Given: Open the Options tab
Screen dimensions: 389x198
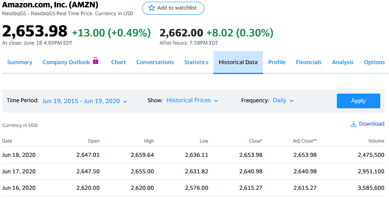Looking at the screenshot, I should pos(374,62).
